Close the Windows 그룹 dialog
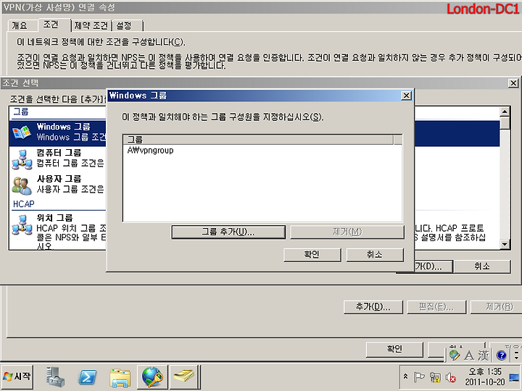Viewport: 522px width, 391px height. coord(406,96)
